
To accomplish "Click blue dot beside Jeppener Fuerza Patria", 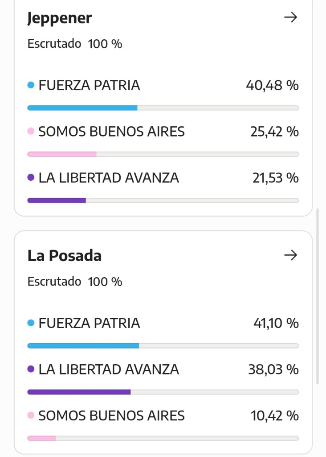I will click(31, 85).
